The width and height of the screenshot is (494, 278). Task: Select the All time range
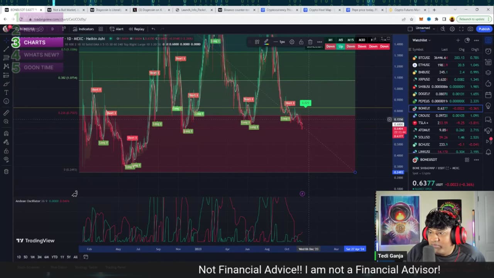[x=75, y=257]
